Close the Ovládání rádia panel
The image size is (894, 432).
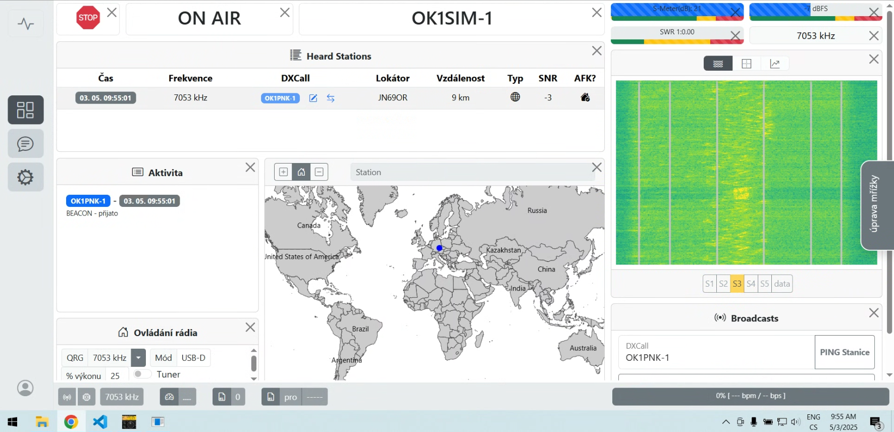point(250,328)
